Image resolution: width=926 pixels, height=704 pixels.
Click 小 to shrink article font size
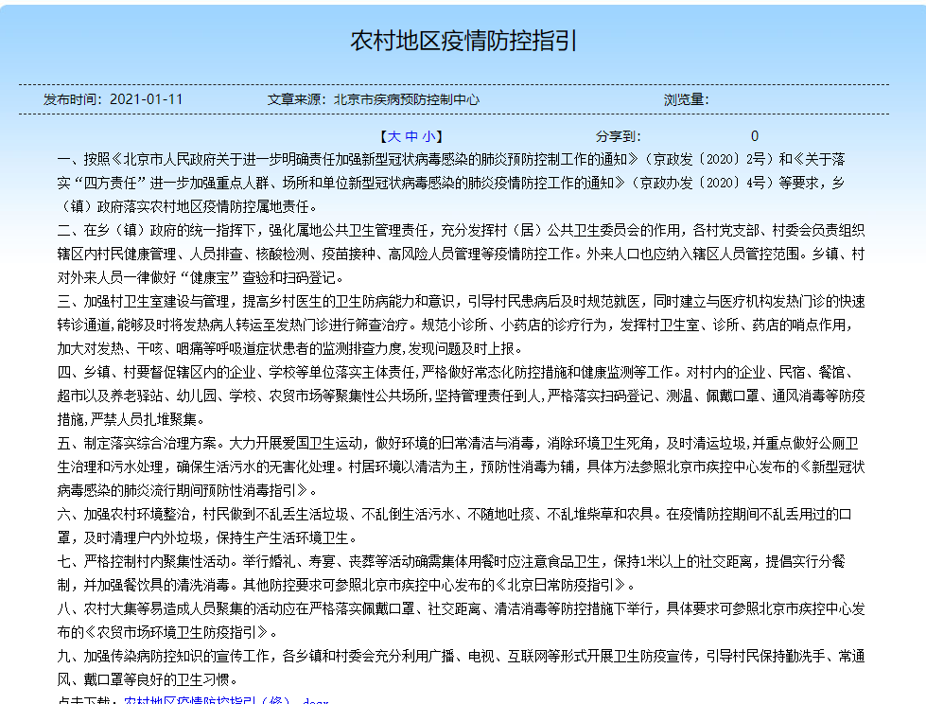click(430, 137)
